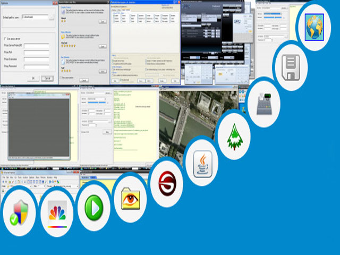The image size is (340, 255).
Task: Click the Proxy Server Name input field
Action: coord(36,46)
